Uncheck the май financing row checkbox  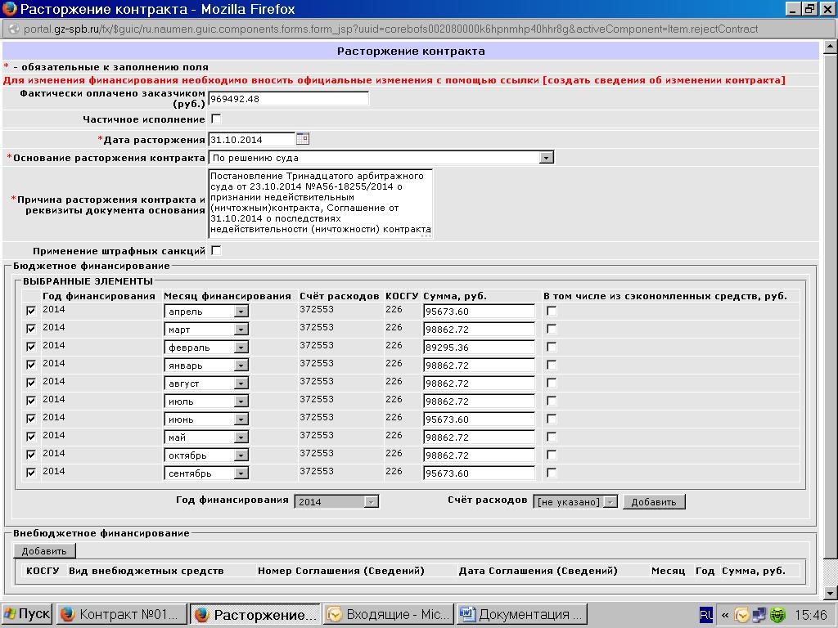[31, 437]
